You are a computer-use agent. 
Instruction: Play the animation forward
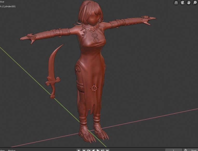coord(98,150)
